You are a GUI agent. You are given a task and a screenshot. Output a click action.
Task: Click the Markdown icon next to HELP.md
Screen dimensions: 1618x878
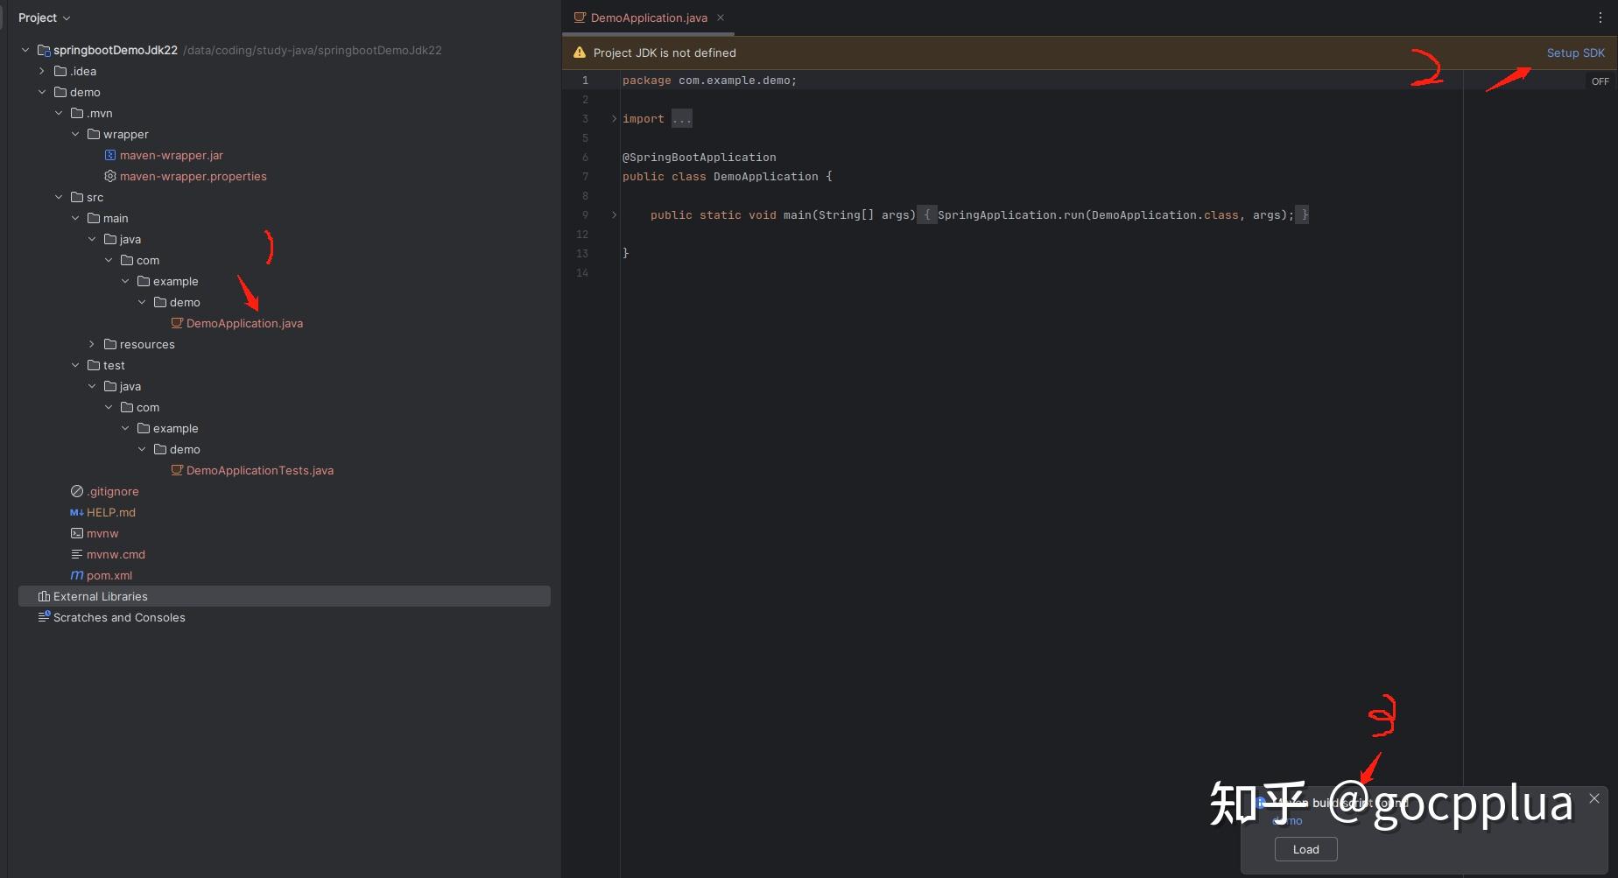tap(75, 512)
